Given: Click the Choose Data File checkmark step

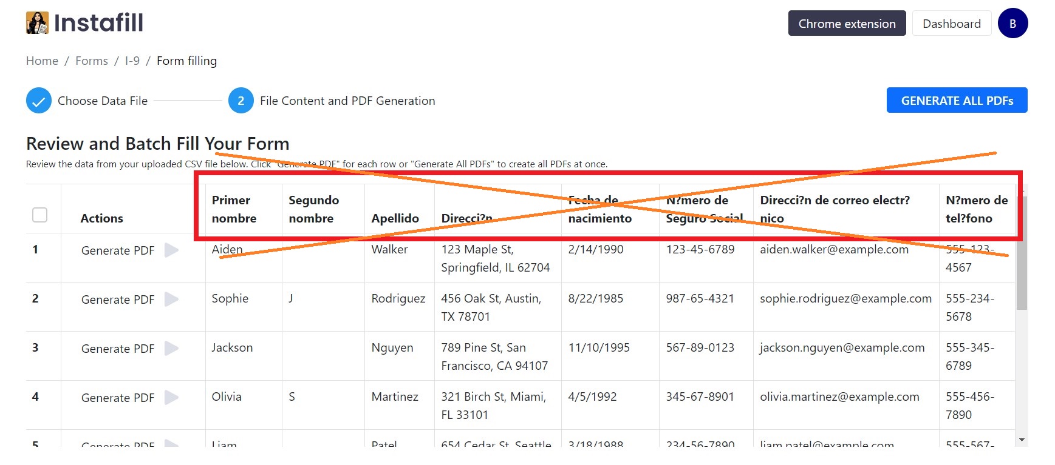Looking at the screenshot, I should tap(38, 101).
